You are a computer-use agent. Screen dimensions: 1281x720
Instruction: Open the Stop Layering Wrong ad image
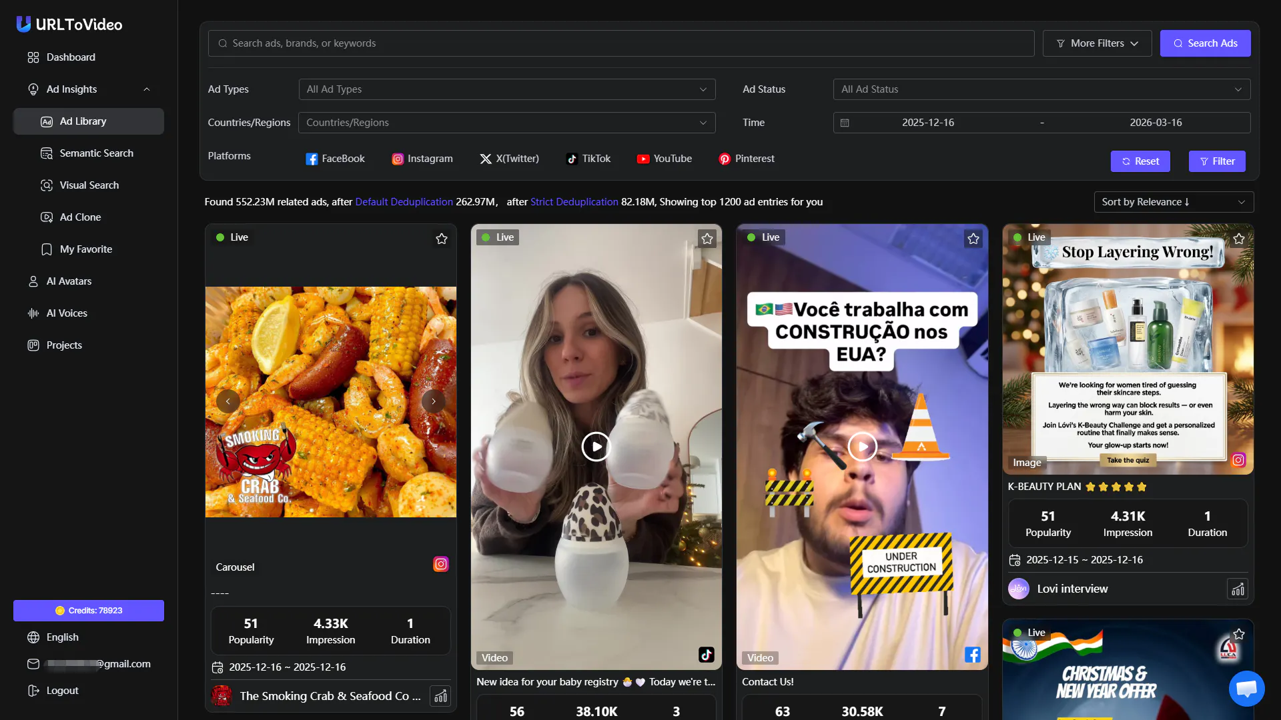1128,349
